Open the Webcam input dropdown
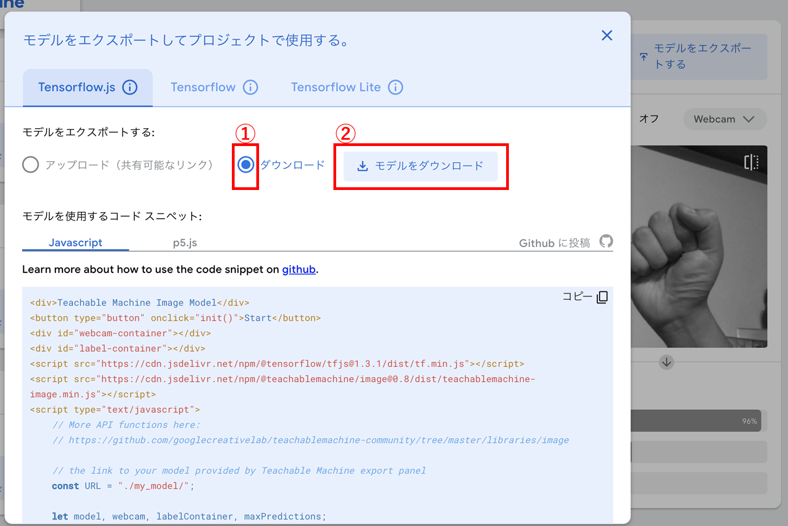Screen dimensions: 788x526 tap(724, 119)
